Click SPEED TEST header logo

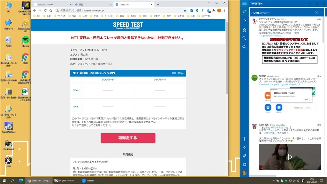coord(128,25)
